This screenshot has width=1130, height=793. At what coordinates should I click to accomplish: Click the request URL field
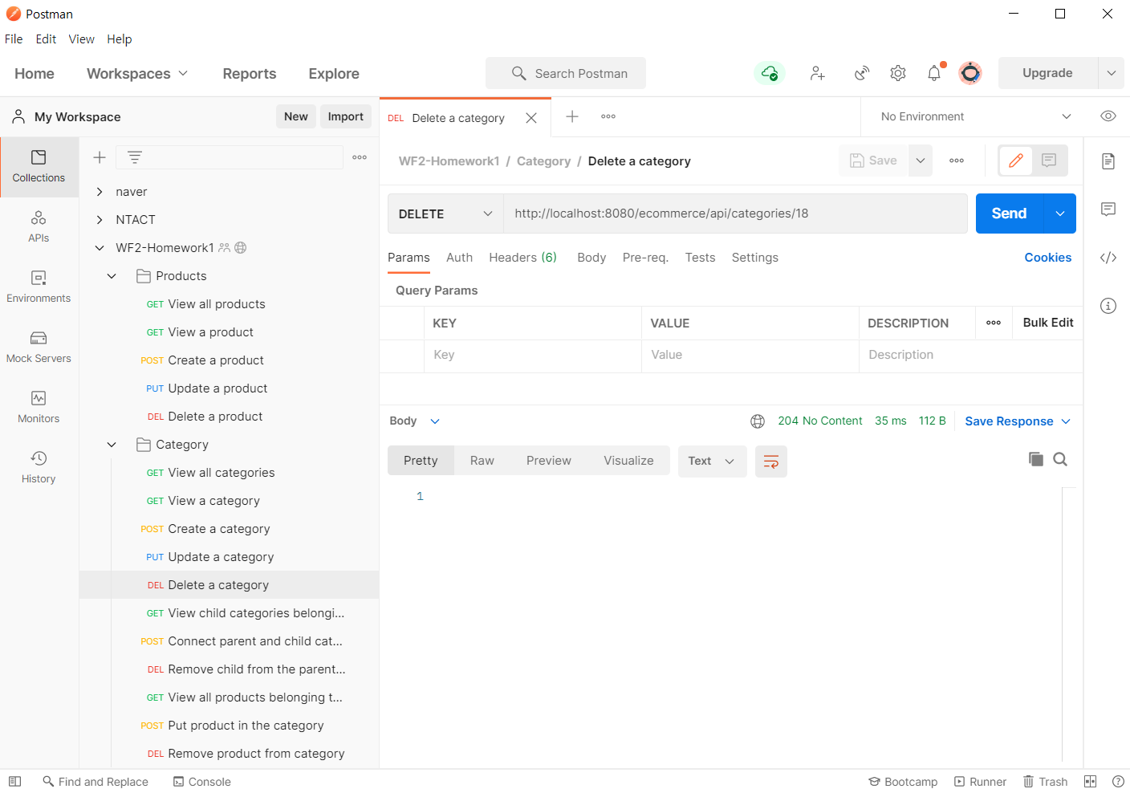pos(735,213)
